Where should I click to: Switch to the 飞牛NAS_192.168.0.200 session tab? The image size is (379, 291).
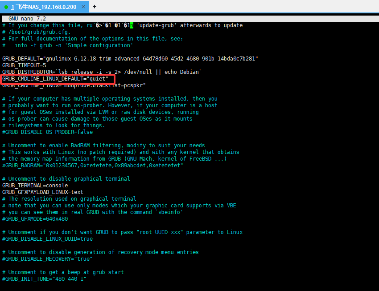point(45,7)
